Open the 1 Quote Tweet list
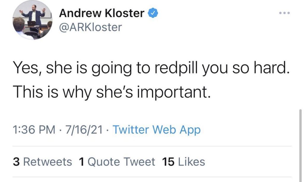304x182 pixels. 117,162
